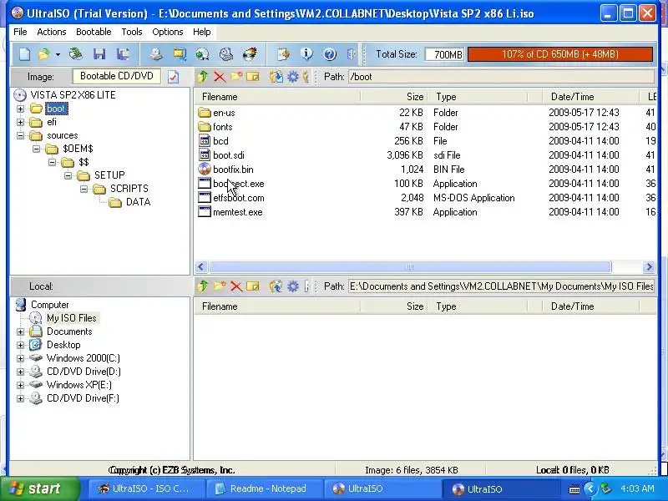668x501 pixels.
Task: Sort image list by Date/Time column header
Action: (x=590, y=97)
